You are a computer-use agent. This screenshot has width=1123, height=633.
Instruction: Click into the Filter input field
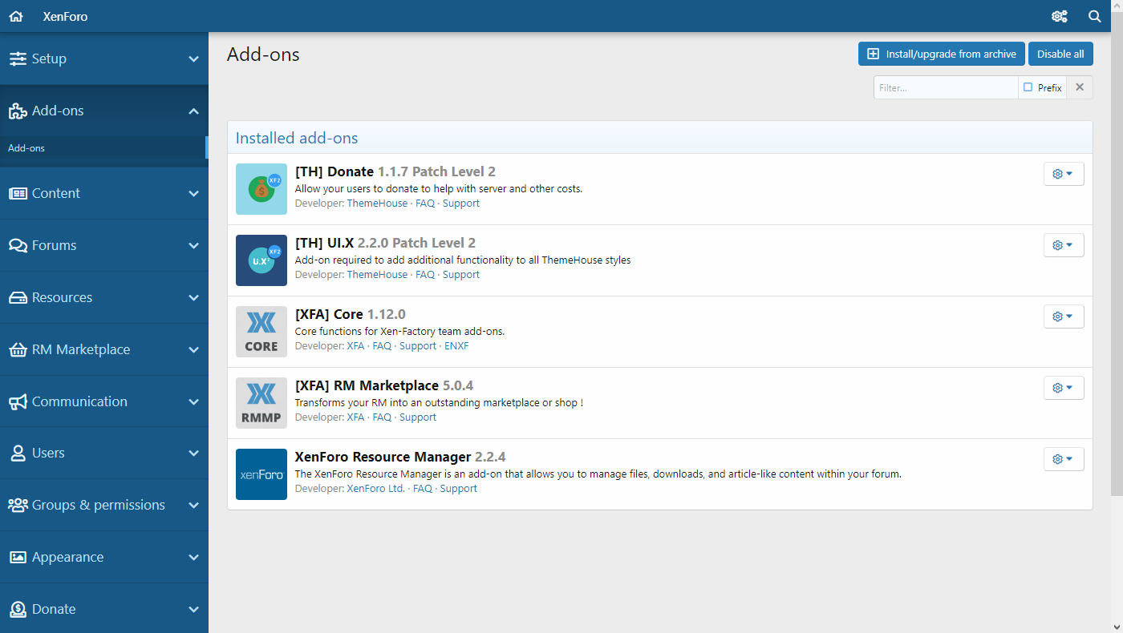click(x=945, y=87)
